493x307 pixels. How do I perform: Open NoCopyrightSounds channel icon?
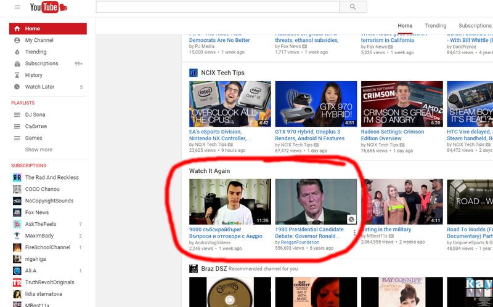(17, 201)
